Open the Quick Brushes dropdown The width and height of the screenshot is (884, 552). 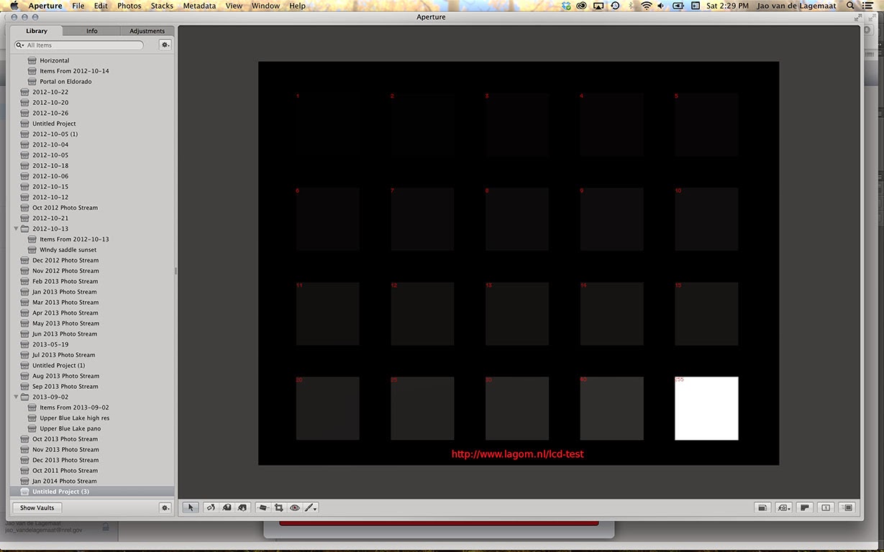(311, 507)
